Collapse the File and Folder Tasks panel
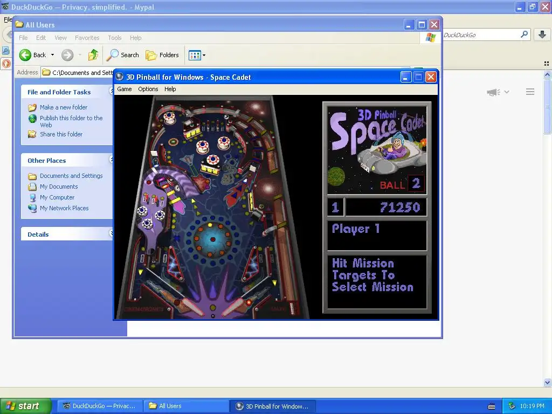Screen dimensions: 552x414 [111, 92]
